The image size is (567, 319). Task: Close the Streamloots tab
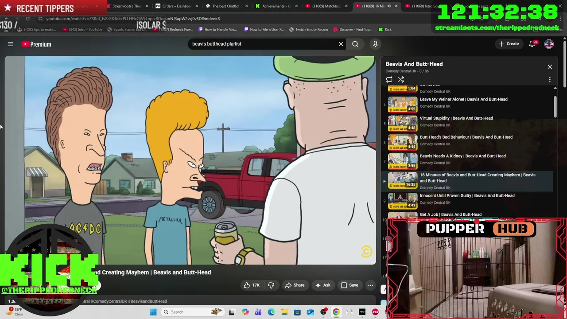pos(147,6)
